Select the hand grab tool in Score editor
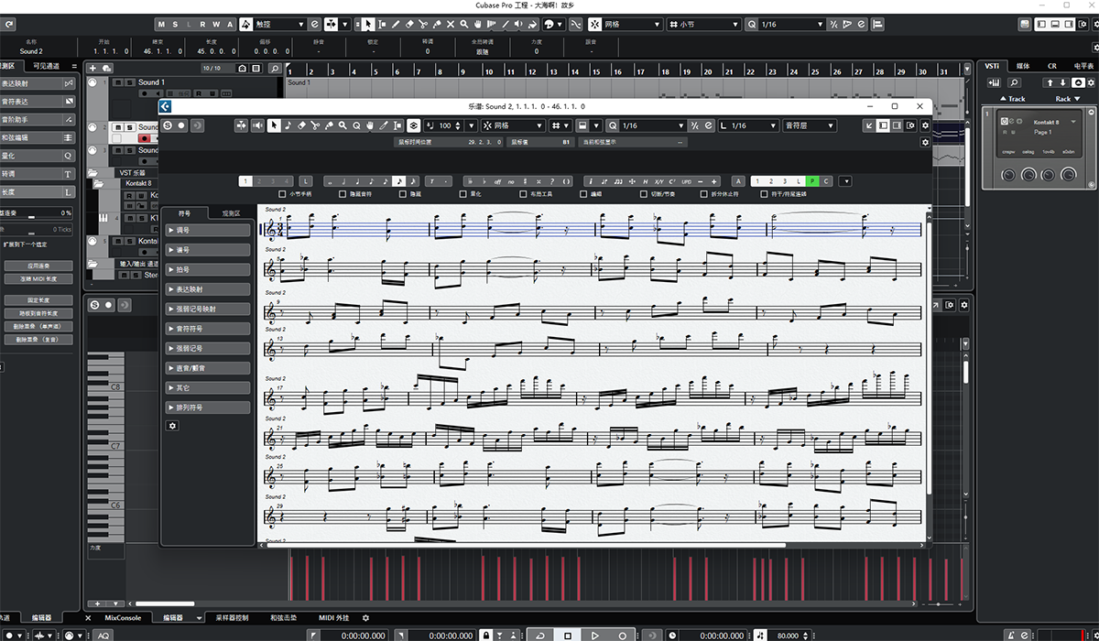 click(370, 125)
